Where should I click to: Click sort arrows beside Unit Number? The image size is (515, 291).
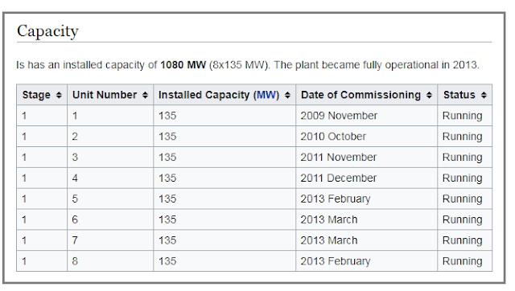click(x=145, y=95)
